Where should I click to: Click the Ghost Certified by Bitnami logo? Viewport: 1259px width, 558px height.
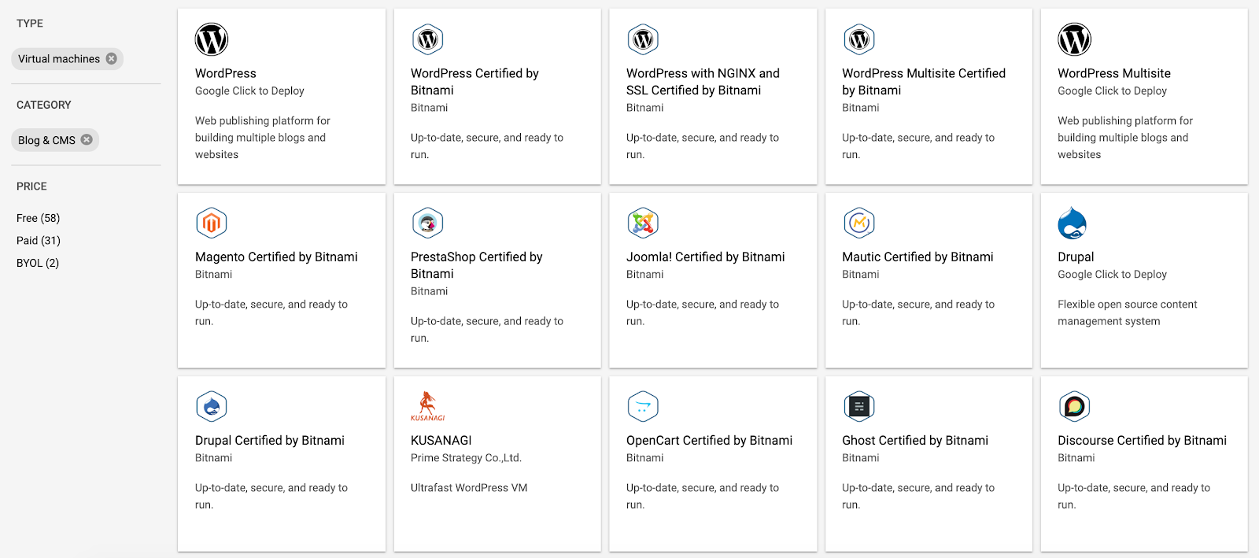(858, 407)
